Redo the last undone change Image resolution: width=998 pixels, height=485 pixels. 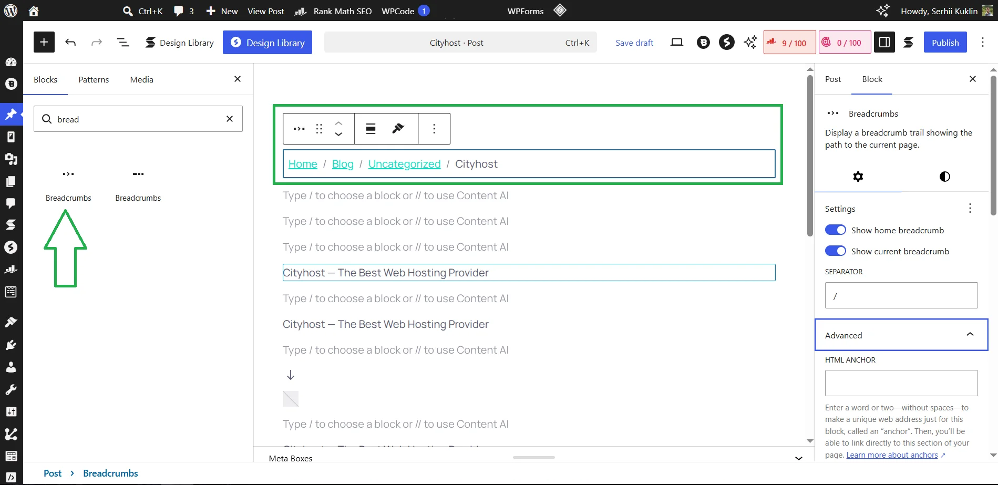(x=96, y=42)
